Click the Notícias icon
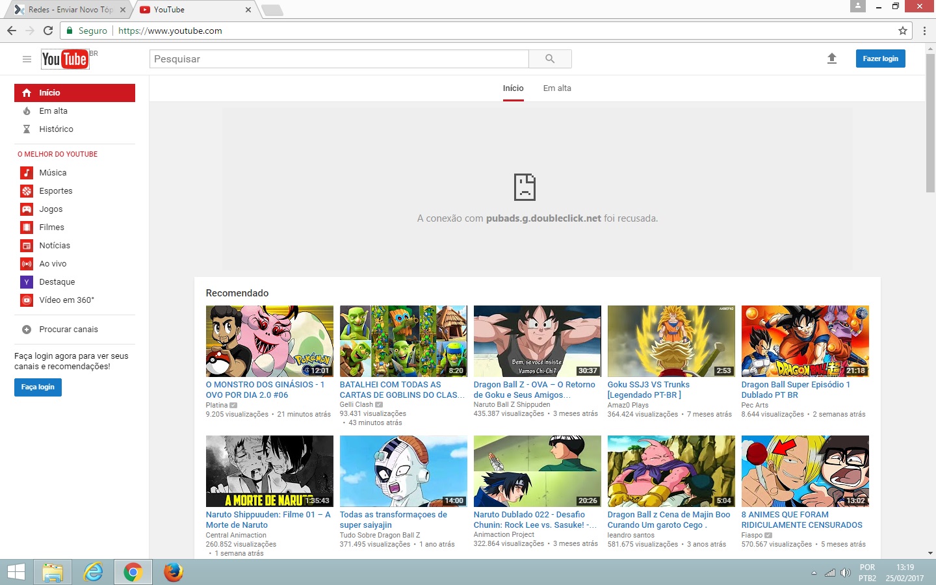This screenshot has height=585, width=936. (27, 246)
